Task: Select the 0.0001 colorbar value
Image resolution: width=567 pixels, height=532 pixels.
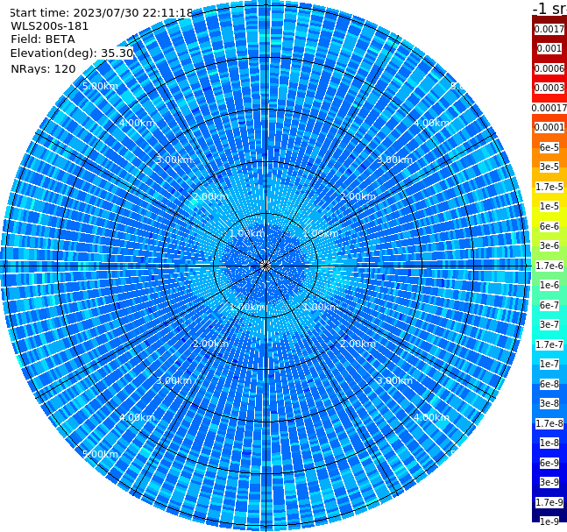Action: 549,127
